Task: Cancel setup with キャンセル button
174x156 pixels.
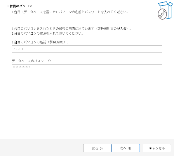Action: 157,148
